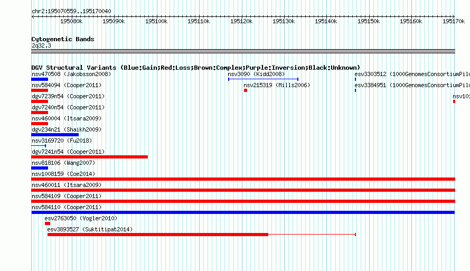Click red marker under partial nsv10 label
The width and height of the screenshot is (470, 271).
454,101
